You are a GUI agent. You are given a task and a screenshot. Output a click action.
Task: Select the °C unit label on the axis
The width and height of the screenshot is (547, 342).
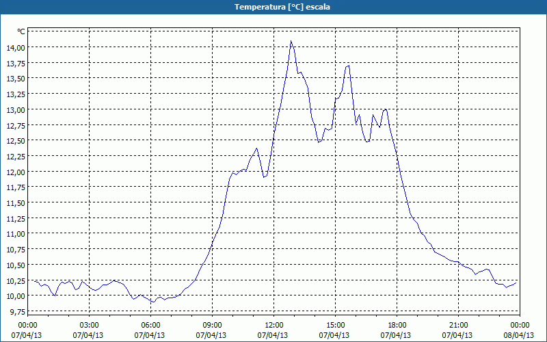pos(21,31)
